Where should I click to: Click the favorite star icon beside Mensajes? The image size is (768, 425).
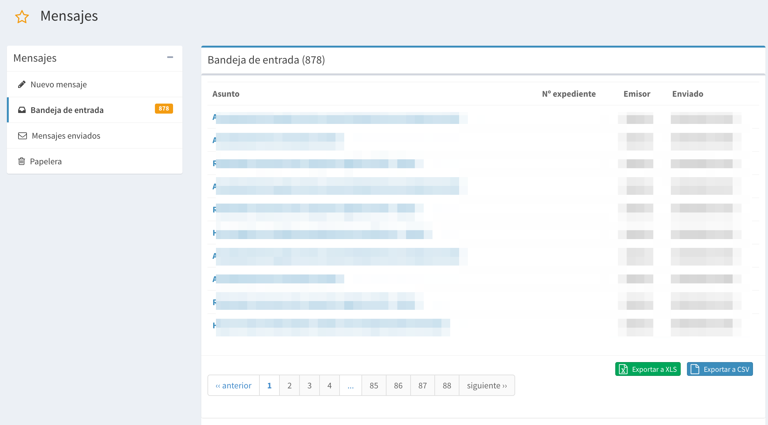click(22, 17)
